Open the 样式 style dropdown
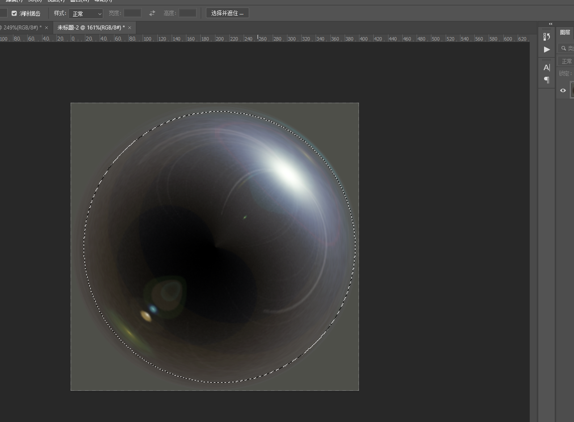574x422 pixels. [x=86, y=14]
